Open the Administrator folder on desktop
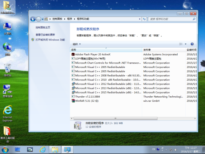 coord(7,7)
